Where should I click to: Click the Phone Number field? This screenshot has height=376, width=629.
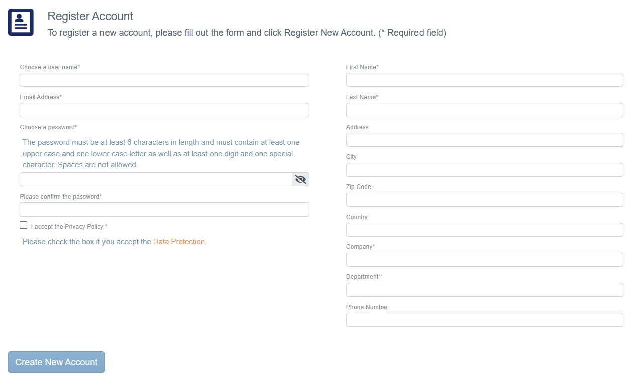coord(484,320)
